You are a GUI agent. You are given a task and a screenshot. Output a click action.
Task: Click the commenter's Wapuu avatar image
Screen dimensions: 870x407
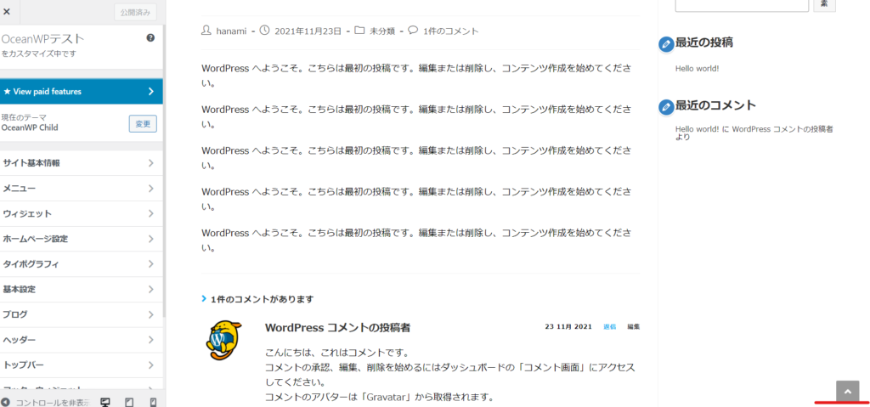223,340
